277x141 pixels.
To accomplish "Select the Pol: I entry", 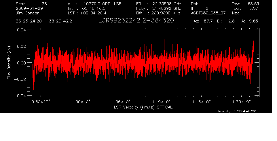I will point(199,4).
